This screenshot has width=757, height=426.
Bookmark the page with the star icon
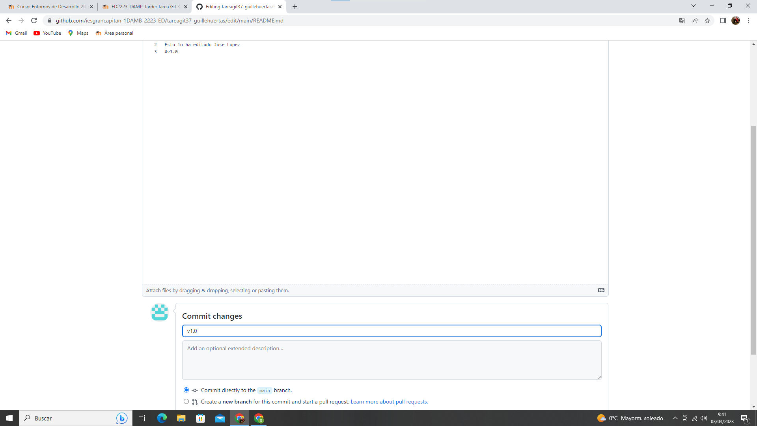coord(707,21)
